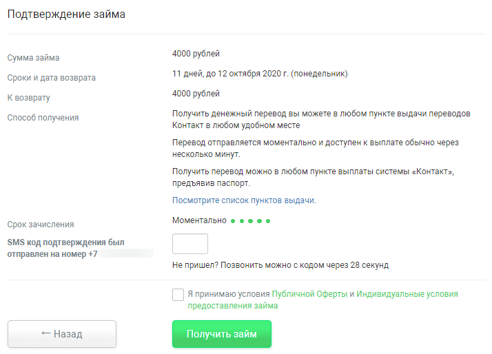492x354 pixels.
Task: Click the SMS код подтверждения label
Action: pos(66,248)
